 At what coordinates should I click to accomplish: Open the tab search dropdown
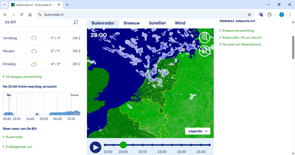(x=5, y=5)
